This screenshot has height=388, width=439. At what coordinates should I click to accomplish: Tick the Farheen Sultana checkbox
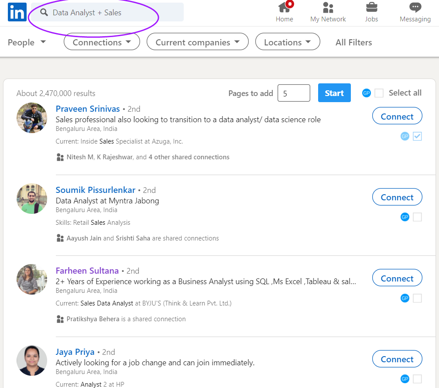tap(417, 298)
